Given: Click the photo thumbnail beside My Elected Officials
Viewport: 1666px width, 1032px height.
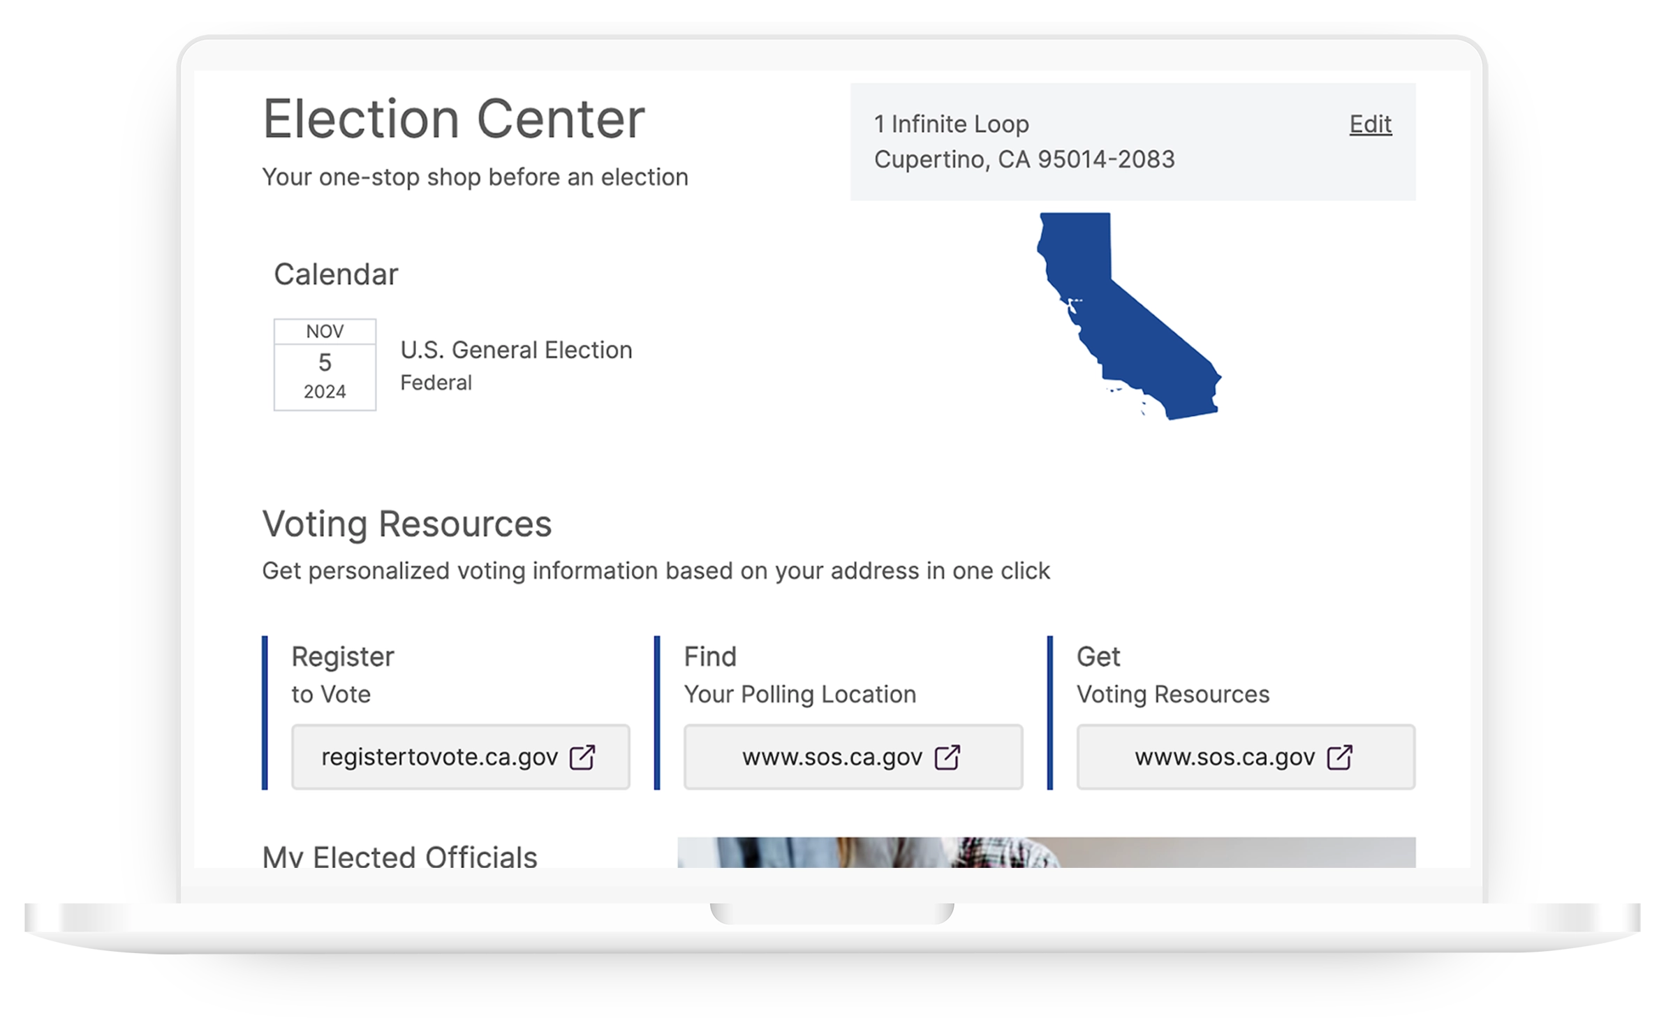Looking at the screenshot, I should (x=1047, y=853).
